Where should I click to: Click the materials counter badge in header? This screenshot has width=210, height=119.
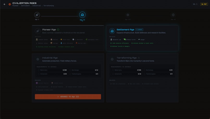(x=204, y=4)
